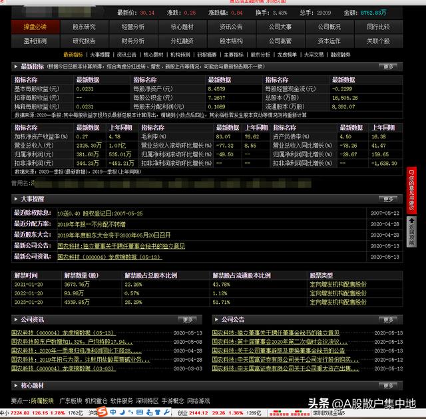Click the Sogou input method S logo
Image resolution: width=426 pixels, height=419 pixels.
point(102,412)
